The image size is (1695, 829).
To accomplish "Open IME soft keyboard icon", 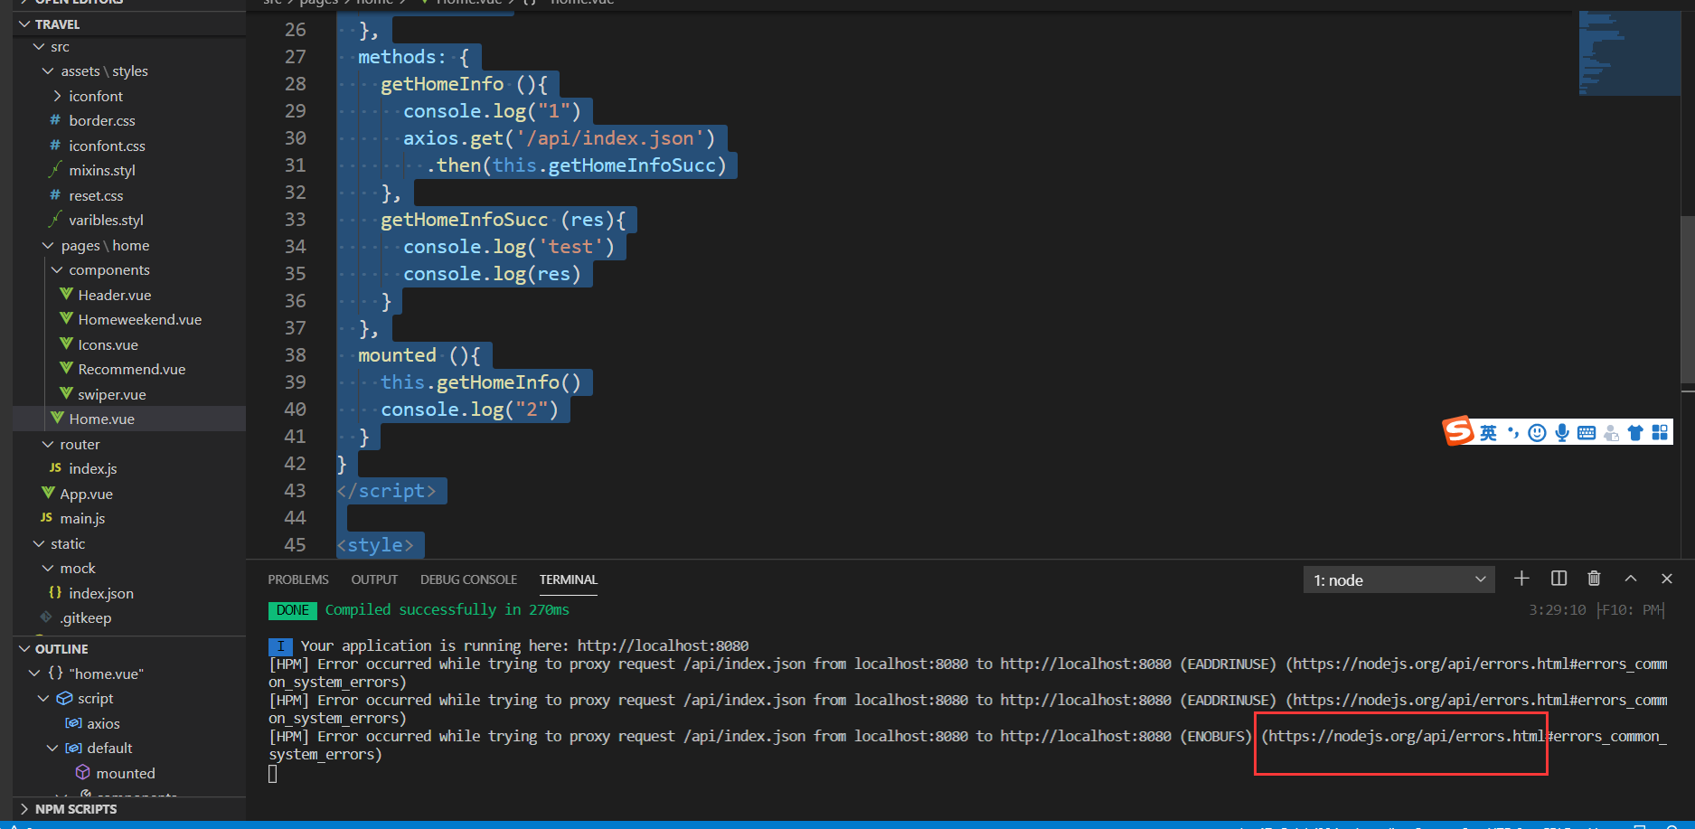I will 1587,433.
